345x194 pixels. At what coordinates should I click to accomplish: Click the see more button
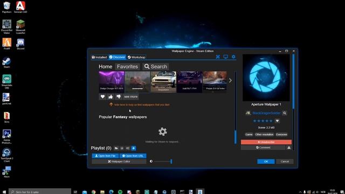point(130,96)
